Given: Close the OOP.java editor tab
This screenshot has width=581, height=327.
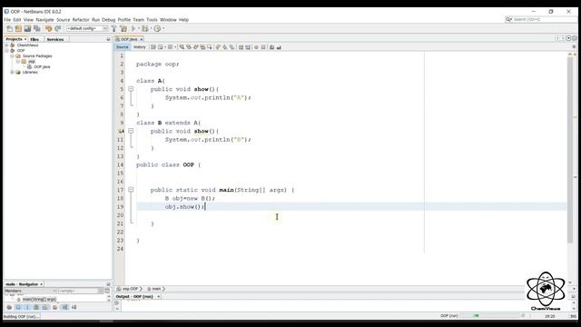Looking at the screenshot, I should tap(142, 39).
